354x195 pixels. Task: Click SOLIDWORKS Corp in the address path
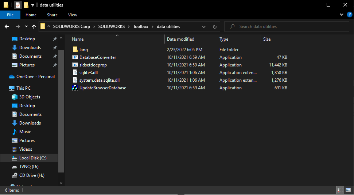71,26
